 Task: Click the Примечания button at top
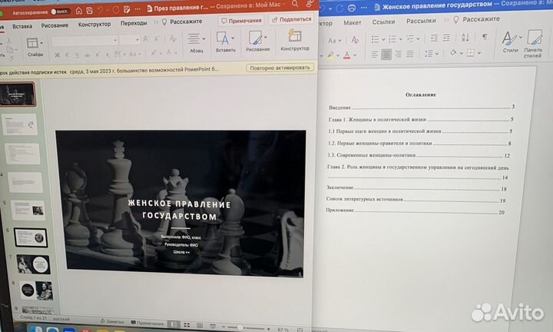(x=241, y=20)
